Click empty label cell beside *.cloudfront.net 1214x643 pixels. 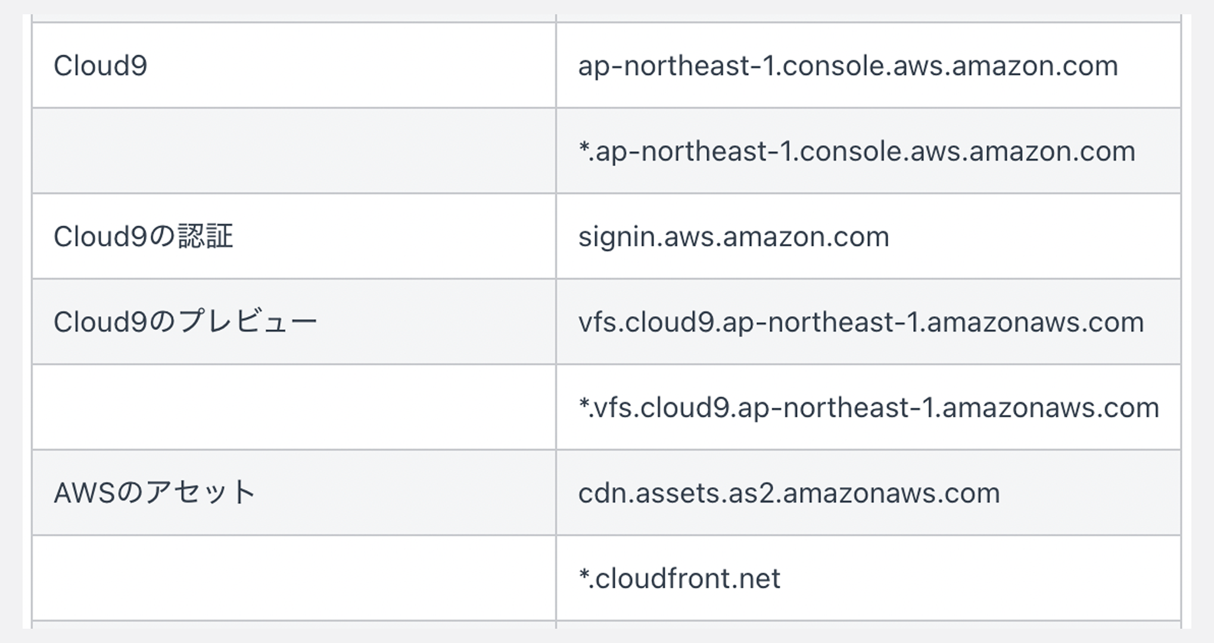pyautogui.click(x=294, y=578)
